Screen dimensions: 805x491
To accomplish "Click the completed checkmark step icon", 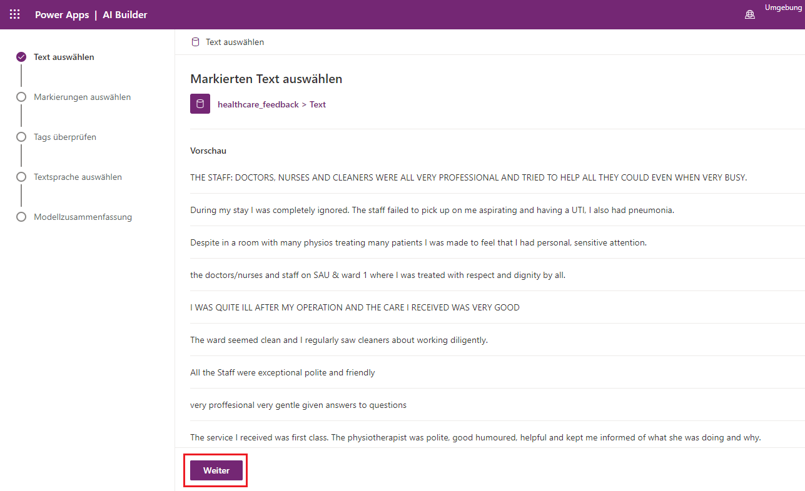I will [x=21, y=57].
